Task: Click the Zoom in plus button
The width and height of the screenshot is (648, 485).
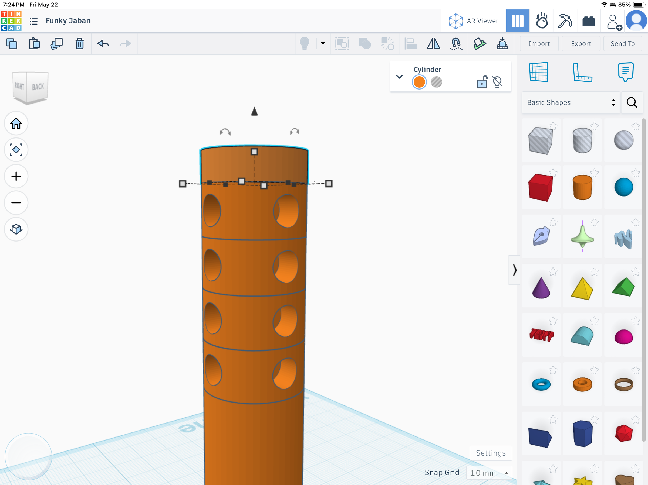Action: (x=16, y=176)
